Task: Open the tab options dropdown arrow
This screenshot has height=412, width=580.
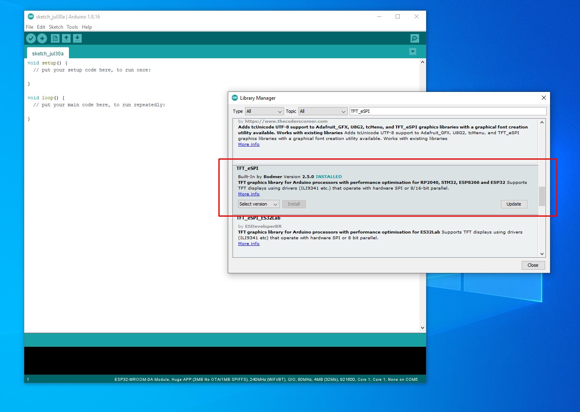Action: [413, 52]
